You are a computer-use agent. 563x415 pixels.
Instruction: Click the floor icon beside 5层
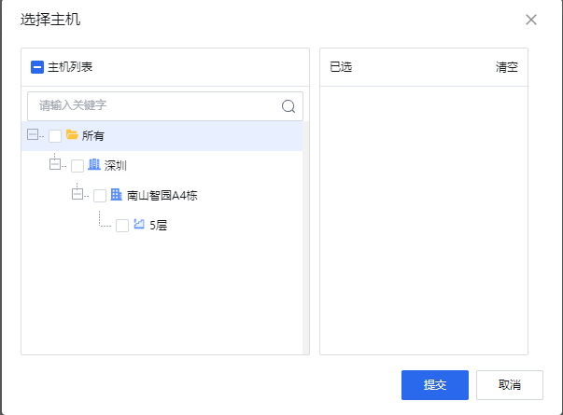[139, 225]
